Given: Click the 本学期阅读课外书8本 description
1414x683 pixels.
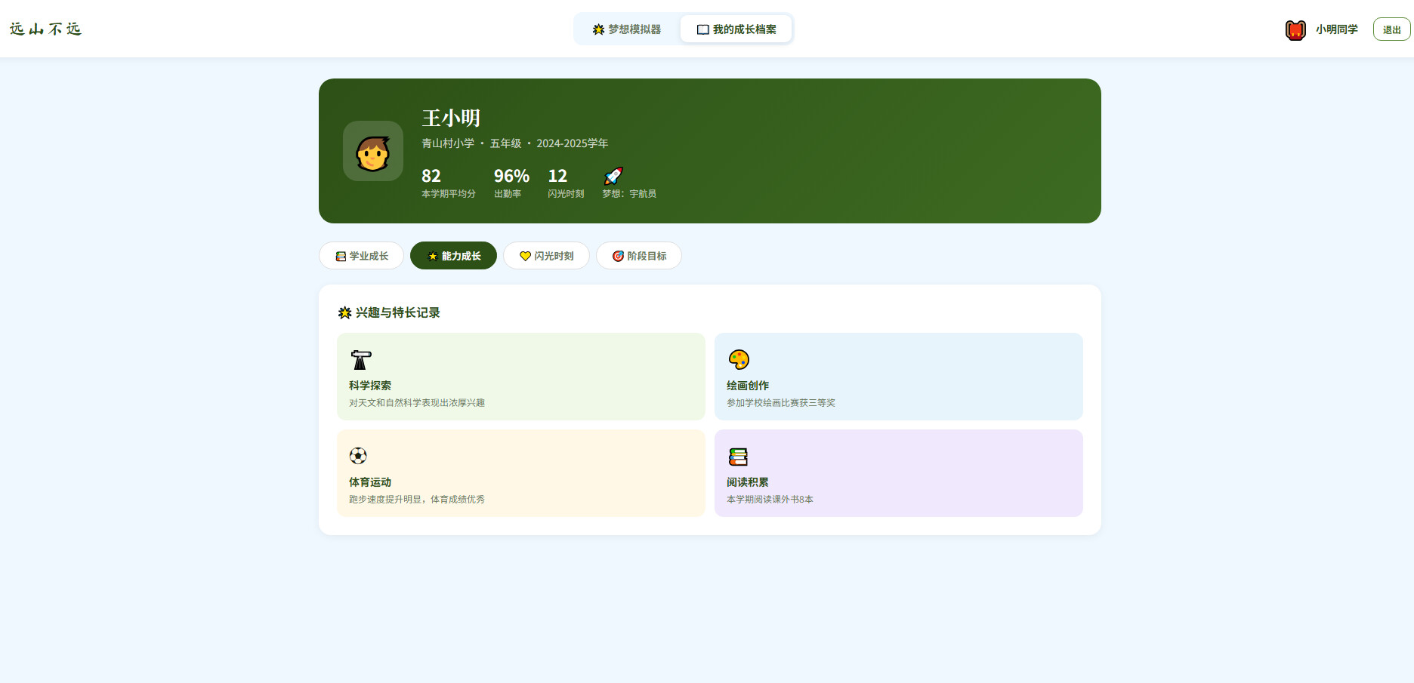Looking at the screenshot, I should [770, 500].
